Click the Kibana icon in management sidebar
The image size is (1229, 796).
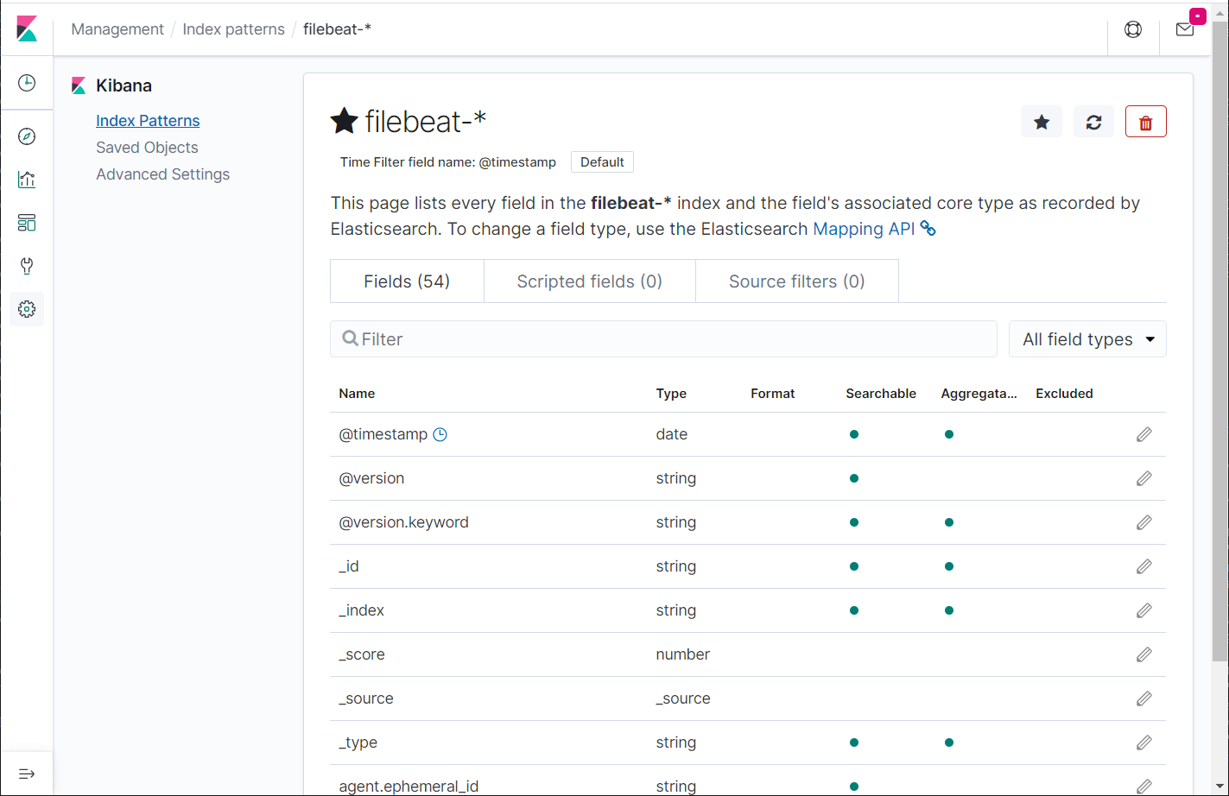click(79, 85)
